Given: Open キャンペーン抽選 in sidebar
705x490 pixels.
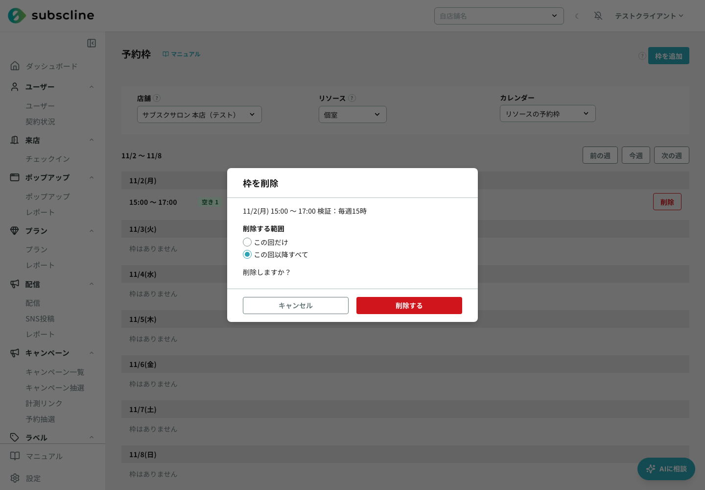Looking at the screenshot, I should tap(55, 388).
